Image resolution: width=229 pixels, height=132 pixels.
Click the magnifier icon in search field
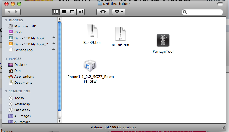click(x=185, y=12)
